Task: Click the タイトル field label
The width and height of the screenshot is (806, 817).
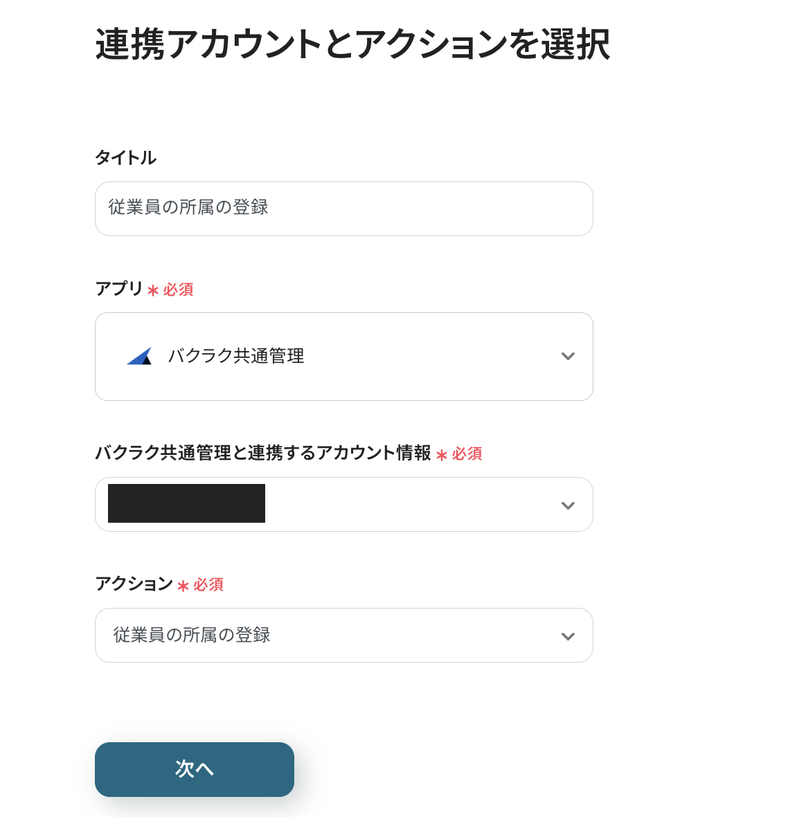Action: pos(125,158)
